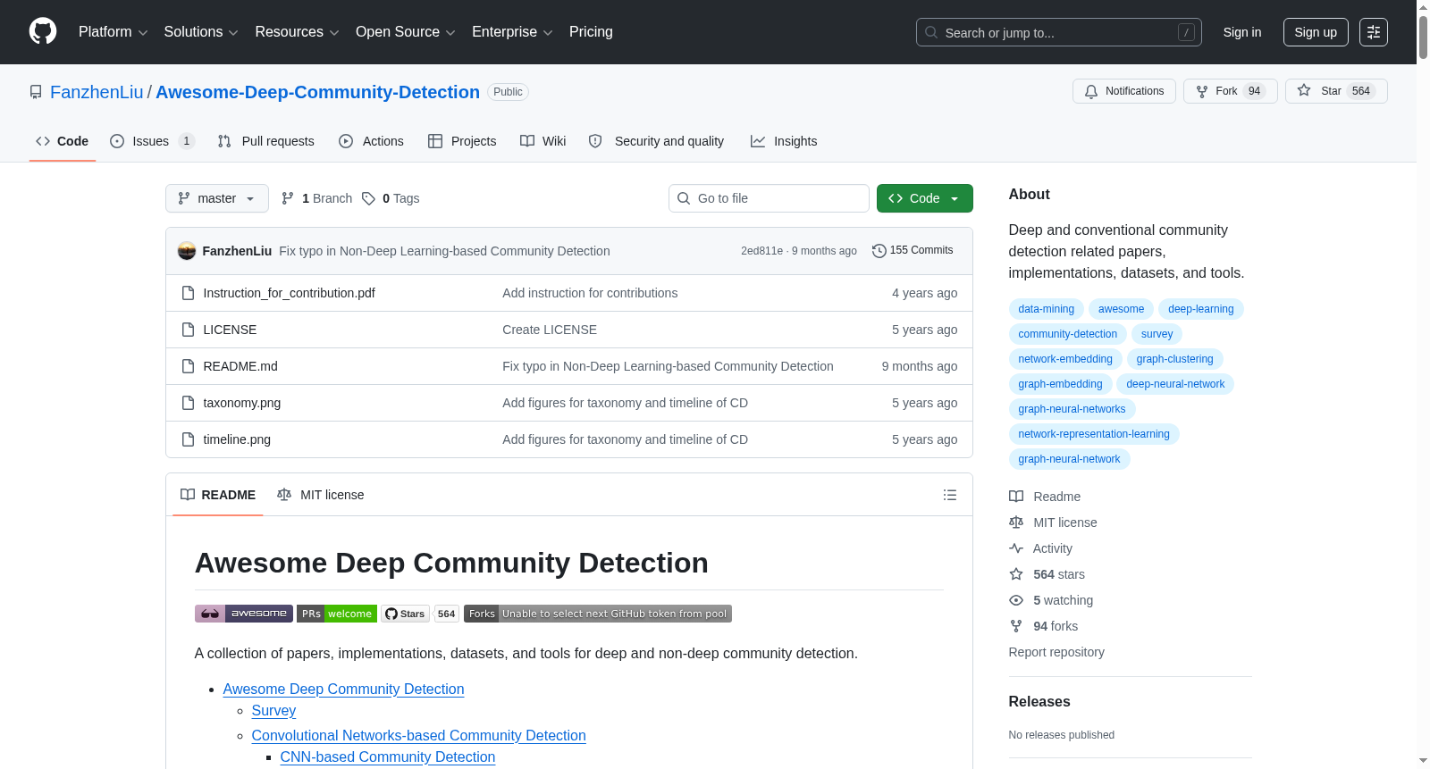Star the repository
The height and width of the screenshot is (769, 1430).
pyautogui.click(x=1336, y=91)
